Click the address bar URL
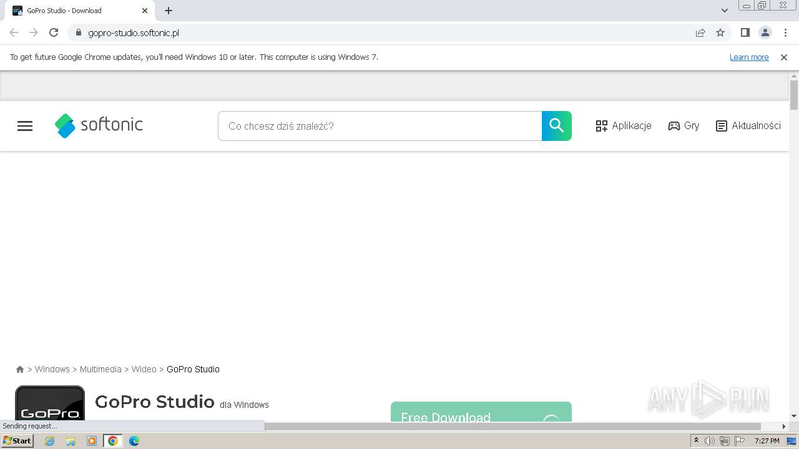 point(134,33)
